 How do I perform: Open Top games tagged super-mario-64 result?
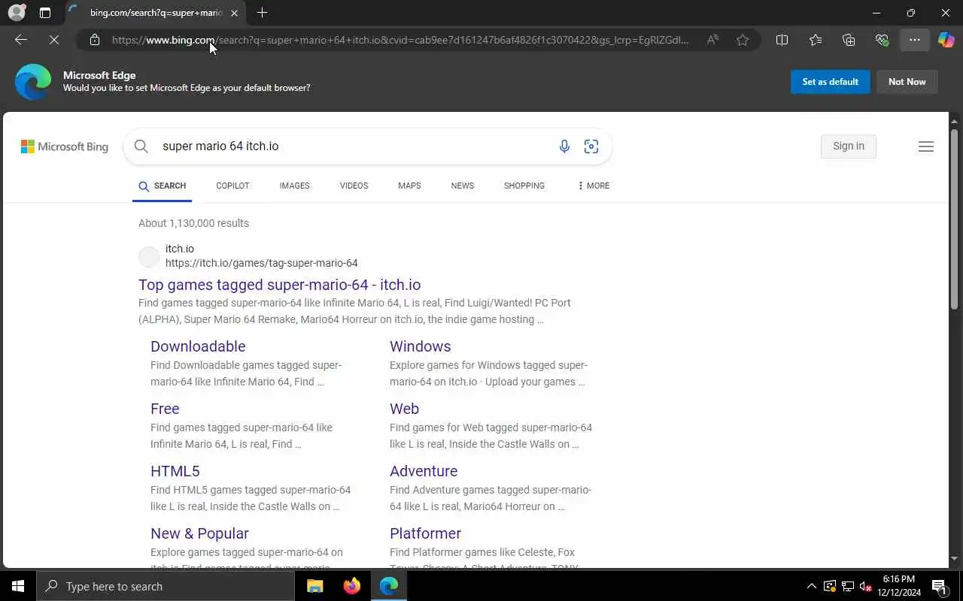tap(279, 285)
